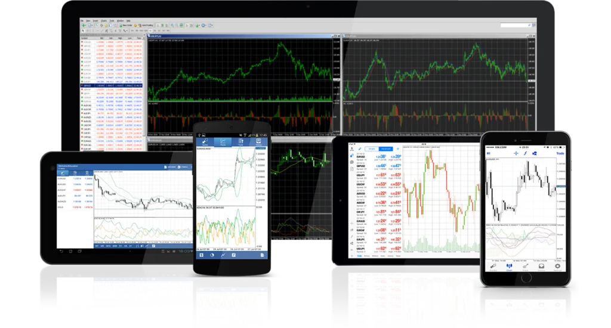Open the History tab at iPad bottom
This screenshot has width=611, height=328.
(x=367, y=256)
